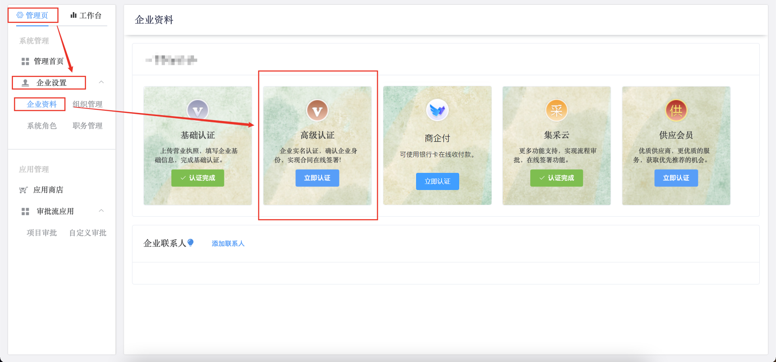Go to 系统角色 in the sidebar
776x362 pixels.
tap(42, 126)
